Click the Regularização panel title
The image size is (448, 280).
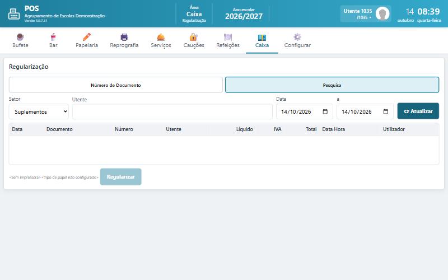[29, 67]
